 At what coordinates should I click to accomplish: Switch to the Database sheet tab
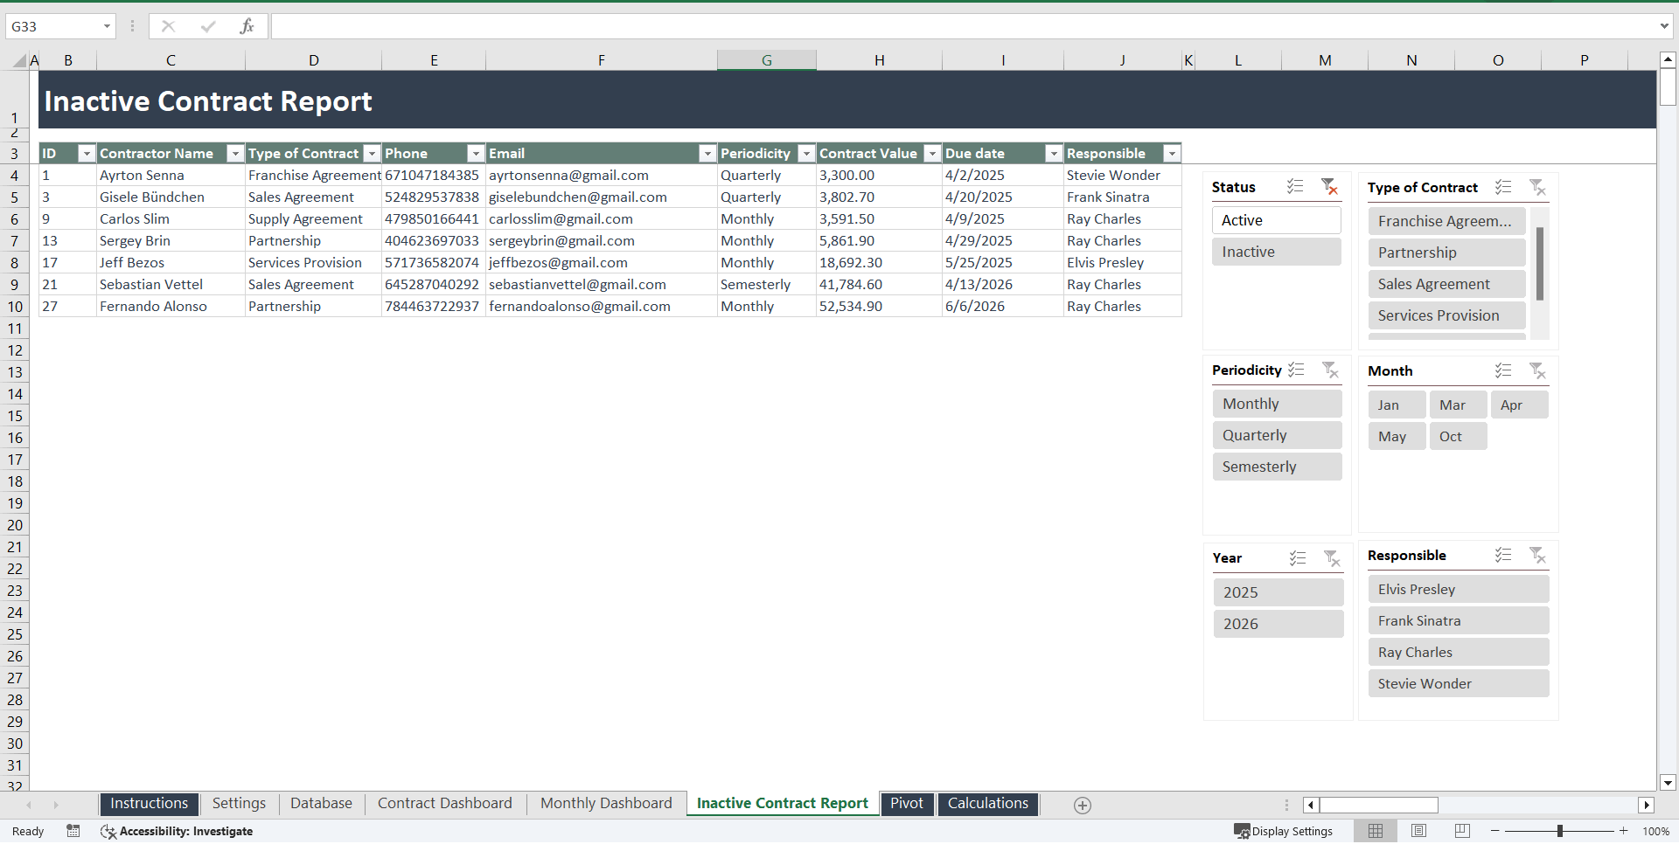coord(321,804)
